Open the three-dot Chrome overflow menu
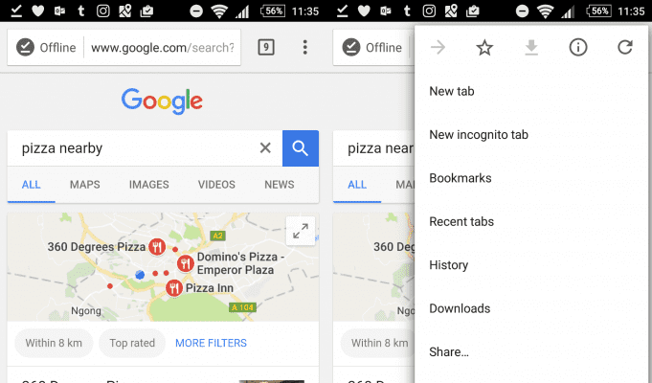 [x=305, y=48]
